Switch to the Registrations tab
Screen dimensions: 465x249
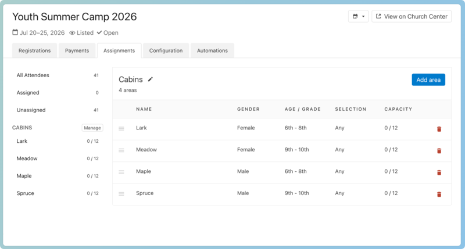pyautogui.click(x=34, y=50)
